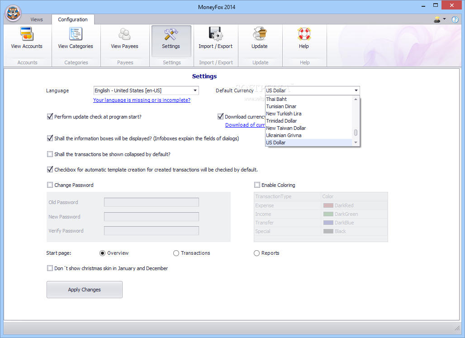Screen dimensions: 465x338
Task: Click the DarkBlue Transfer color swatch
Action: tap(328, 223)
